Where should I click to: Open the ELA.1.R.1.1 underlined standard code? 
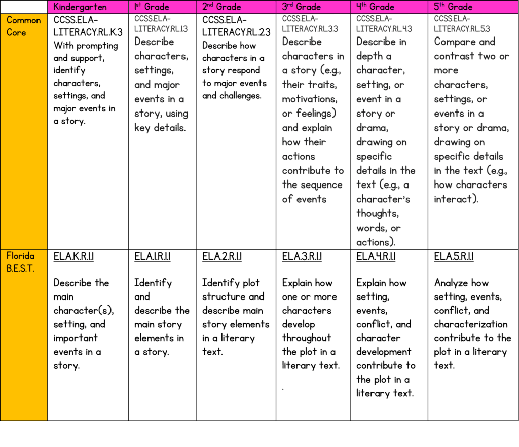[x=152, y=256]
